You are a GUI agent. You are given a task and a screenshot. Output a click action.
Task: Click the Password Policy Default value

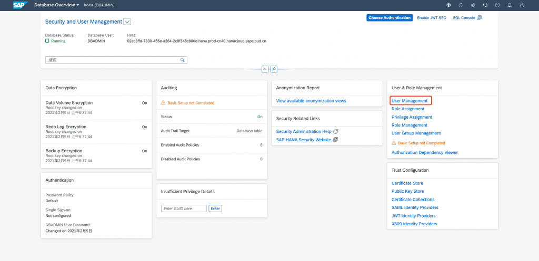52,201
